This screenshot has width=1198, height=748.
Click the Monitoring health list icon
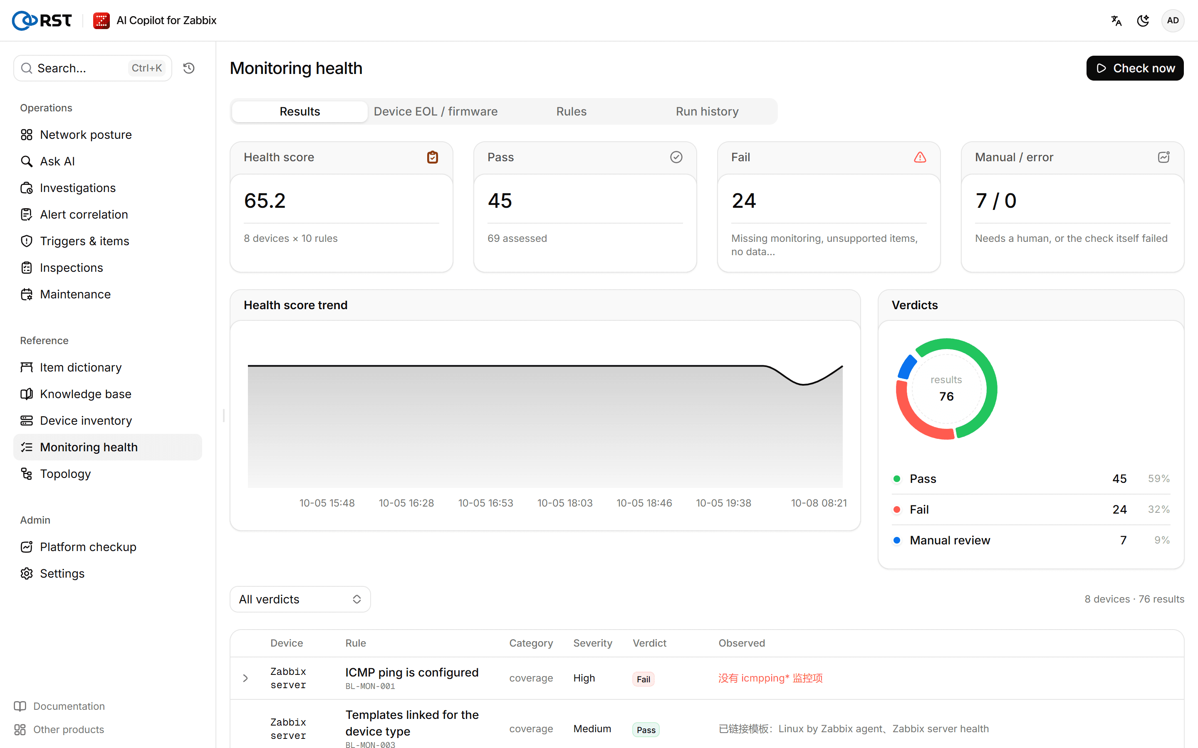coord(27,447)
